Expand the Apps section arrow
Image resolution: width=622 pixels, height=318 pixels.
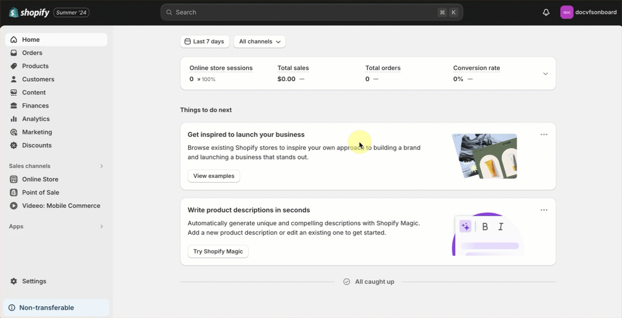102,226
